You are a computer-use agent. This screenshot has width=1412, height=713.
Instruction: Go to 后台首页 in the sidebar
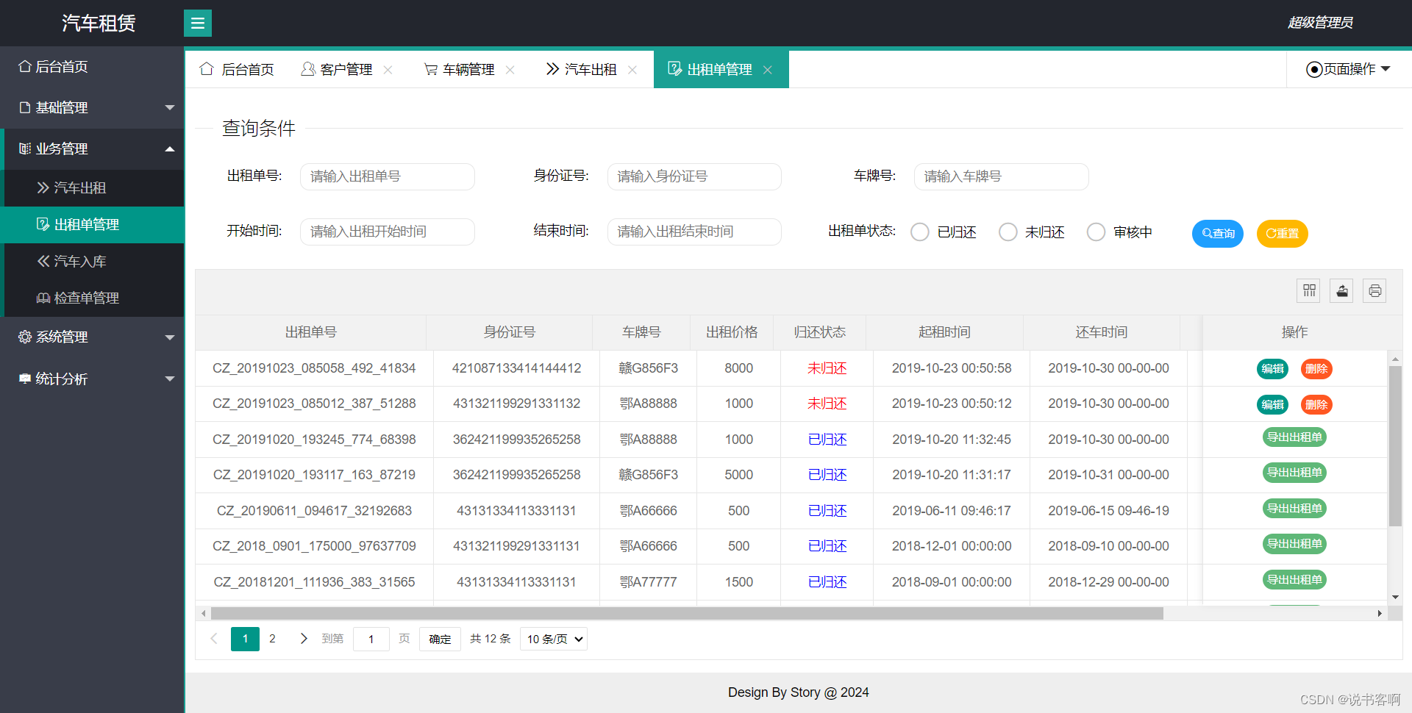(92, 67)
